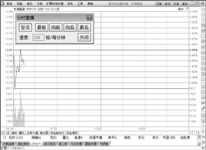Open the 功能 menu

tap(20, 4)
